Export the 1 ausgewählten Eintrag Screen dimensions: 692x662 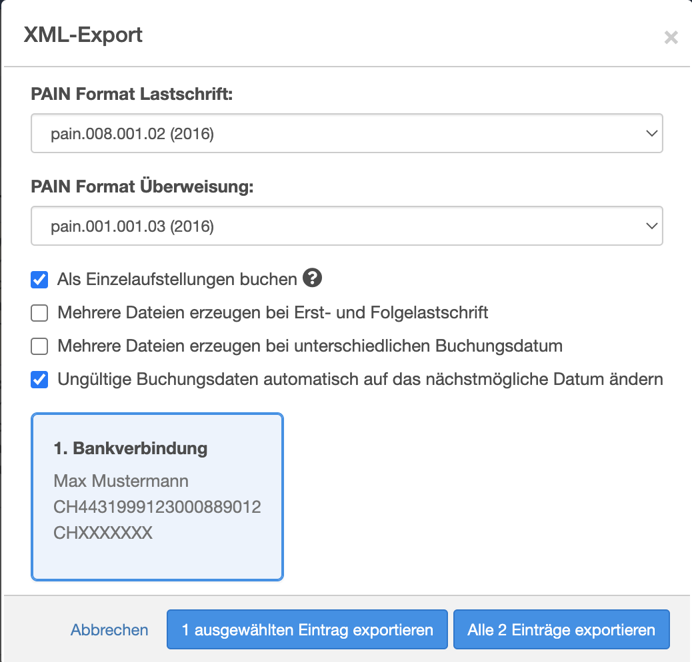[307, 630]
